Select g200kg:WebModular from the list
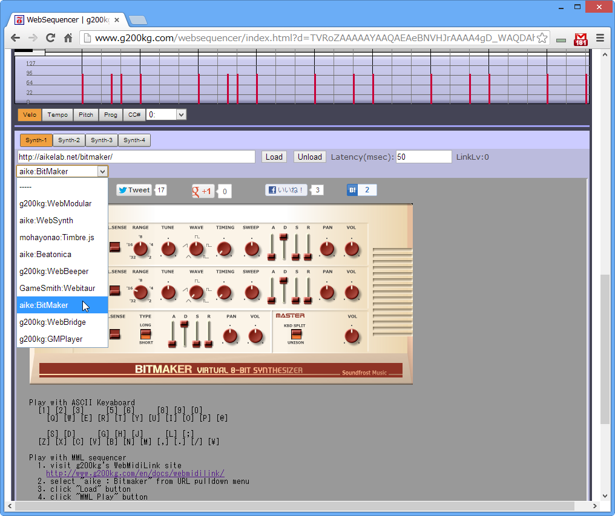 62,203
